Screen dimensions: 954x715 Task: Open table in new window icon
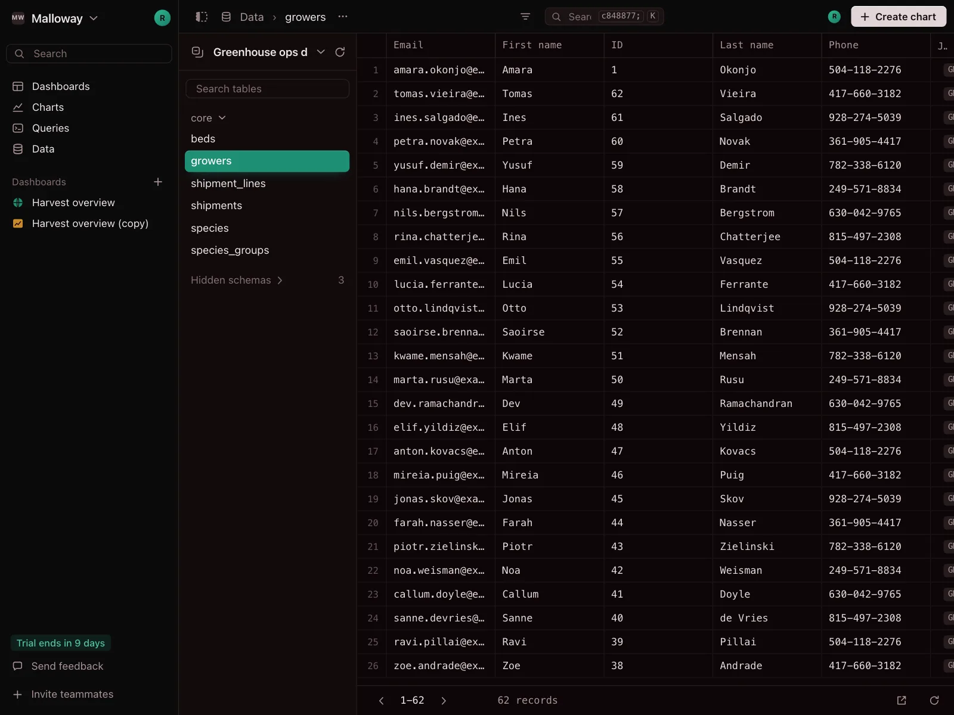point(902,701)
